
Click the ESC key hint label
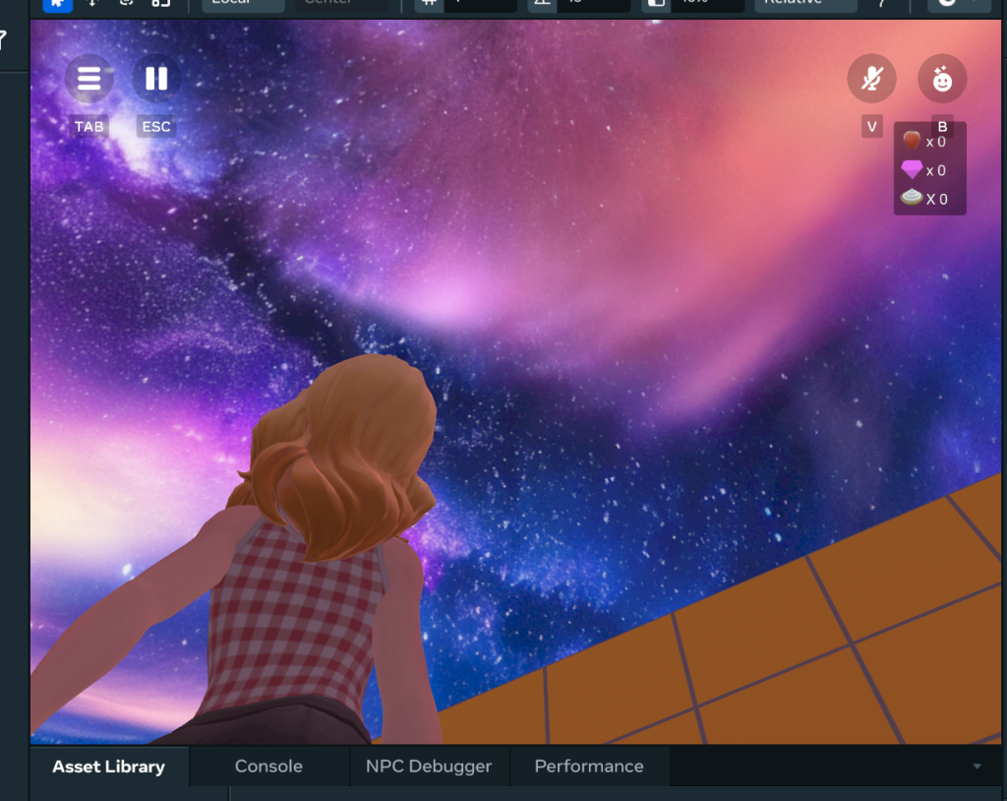pyautogui.click(x=156, y=126)
